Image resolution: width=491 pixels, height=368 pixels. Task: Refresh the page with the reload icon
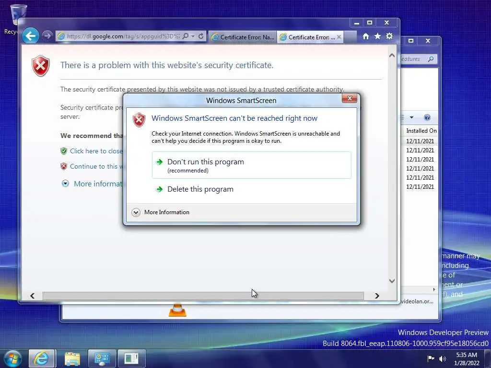pos(201,36)
